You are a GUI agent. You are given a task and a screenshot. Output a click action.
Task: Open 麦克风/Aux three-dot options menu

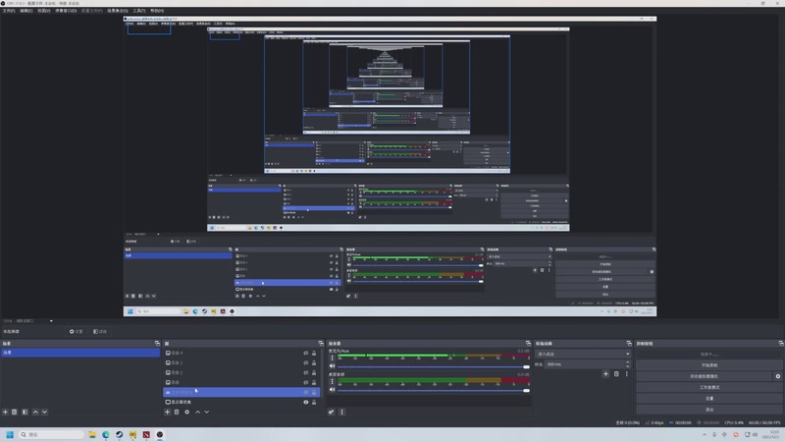[x=332, y=358]
